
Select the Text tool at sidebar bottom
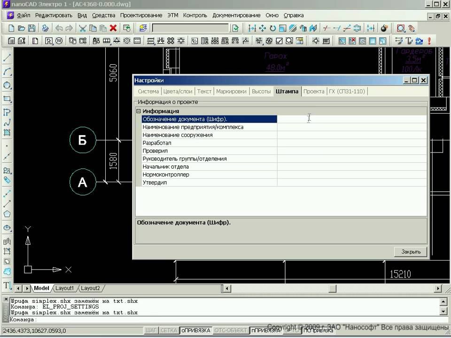point(7,285)
